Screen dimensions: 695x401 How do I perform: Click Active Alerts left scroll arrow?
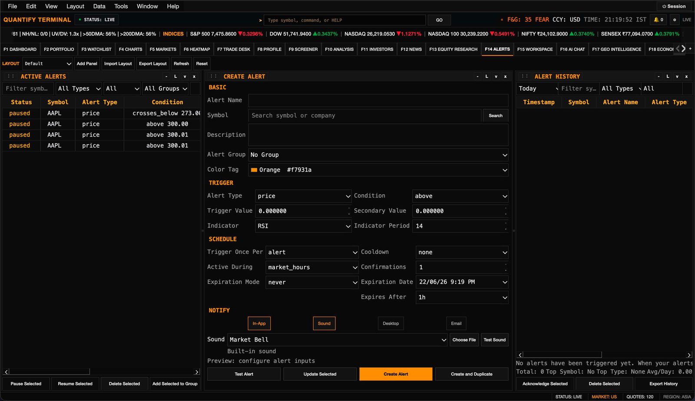tap(6, 372)
